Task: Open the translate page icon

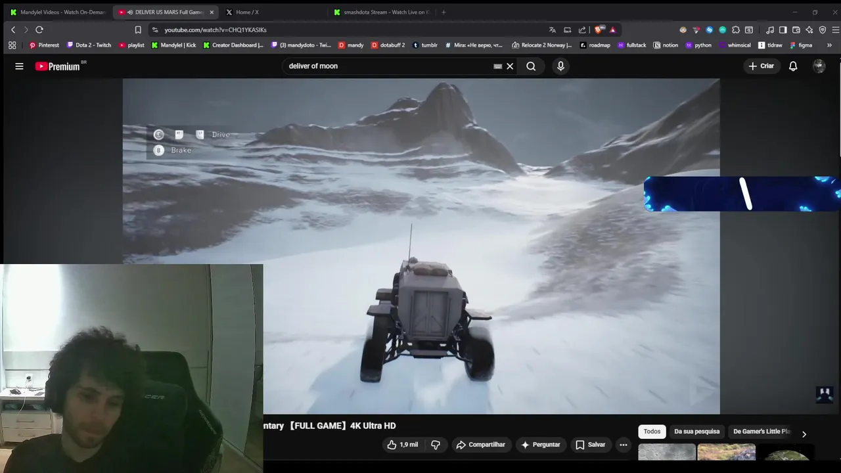Action: tap(553, 30)
